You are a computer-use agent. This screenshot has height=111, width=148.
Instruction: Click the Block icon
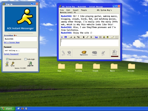[69, 53]
